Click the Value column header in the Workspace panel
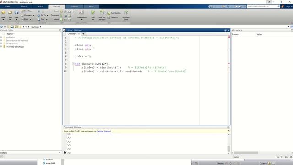 (259, 35)
